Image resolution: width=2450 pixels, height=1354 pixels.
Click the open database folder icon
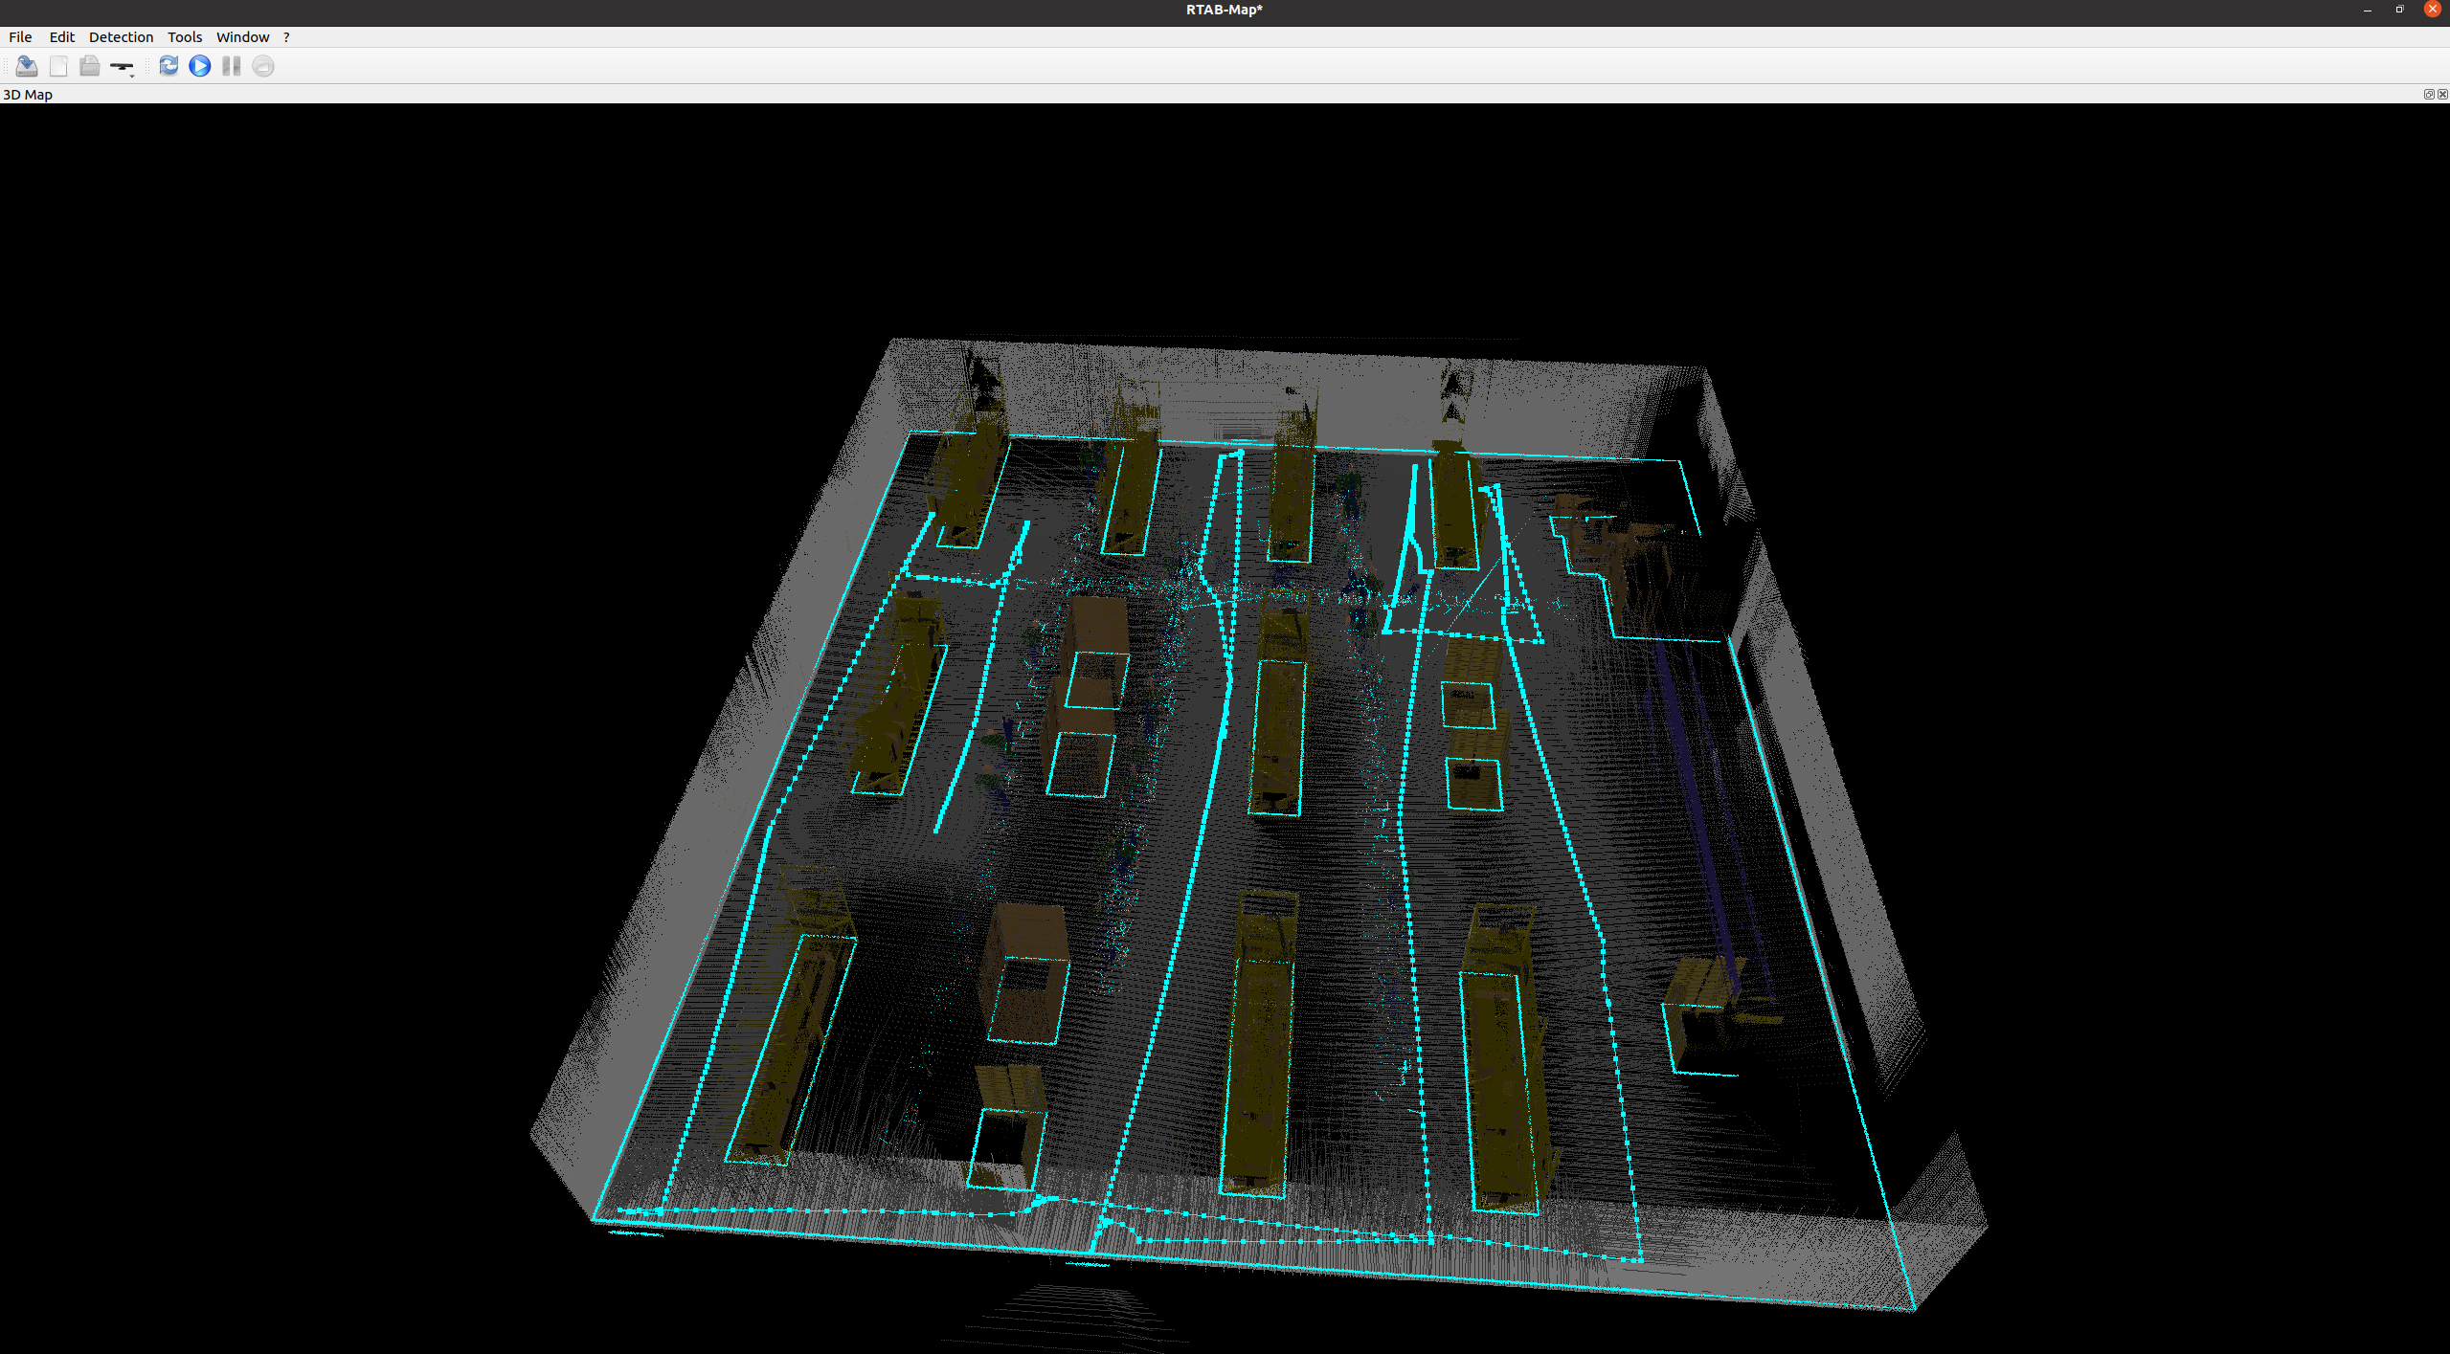pyautogui.click(x=89, y=66)
